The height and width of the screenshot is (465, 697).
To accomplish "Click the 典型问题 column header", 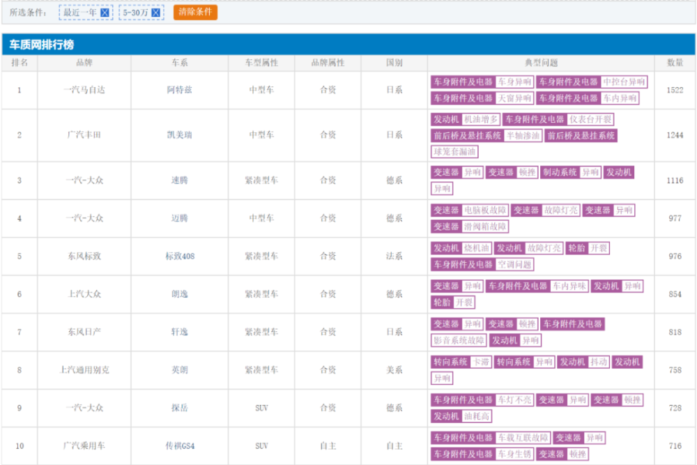I will tap(541, 63).
